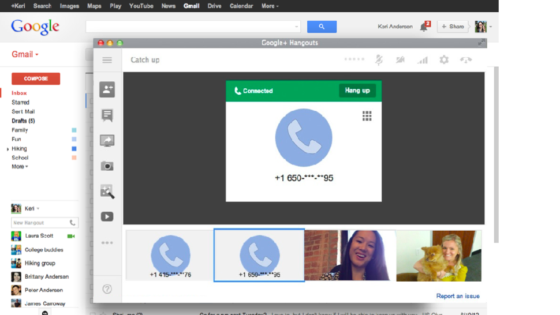Open chat with Brittany Andersen
This screenshot has height=315, width=560.
(x=46, y=277)
